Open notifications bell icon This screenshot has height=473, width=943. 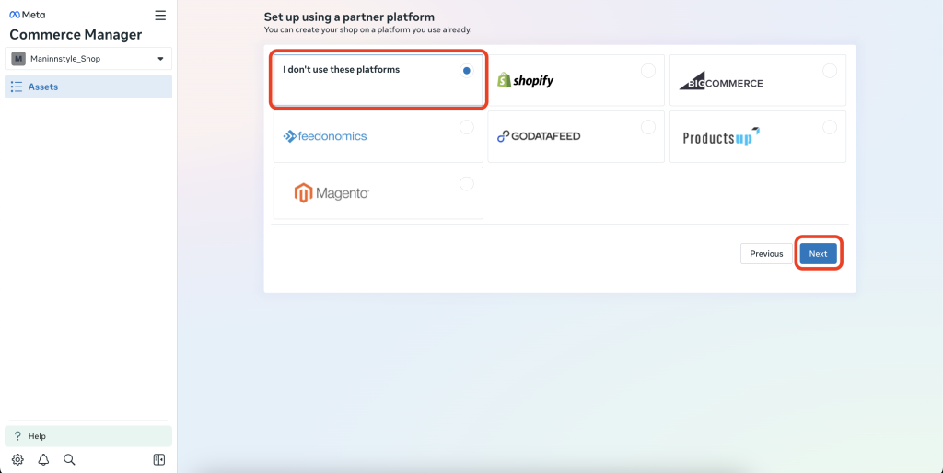(43, 459)
